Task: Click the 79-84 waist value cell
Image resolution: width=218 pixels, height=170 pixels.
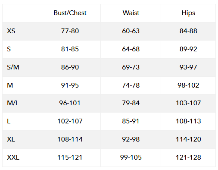Action: pos(131,103)
